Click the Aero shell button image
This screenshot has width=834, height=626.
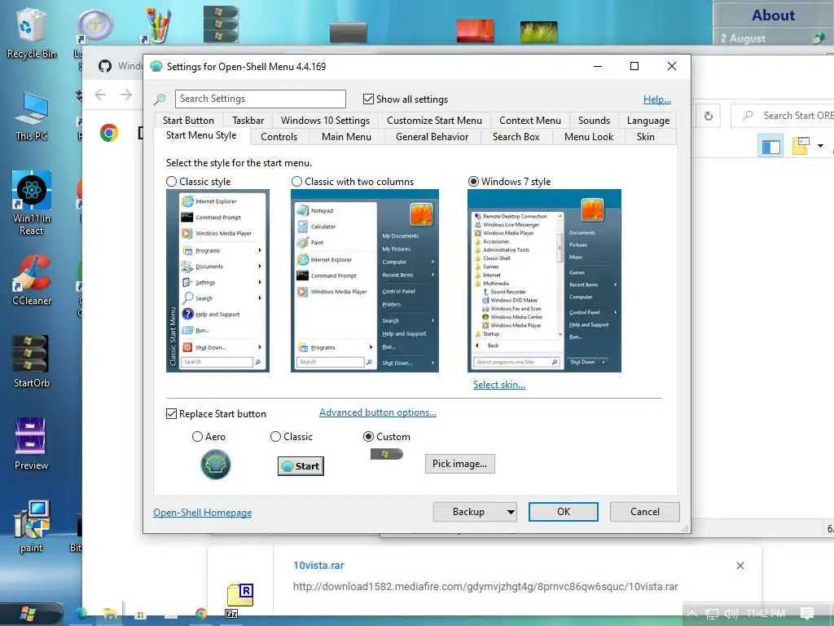tap(215, 464)
